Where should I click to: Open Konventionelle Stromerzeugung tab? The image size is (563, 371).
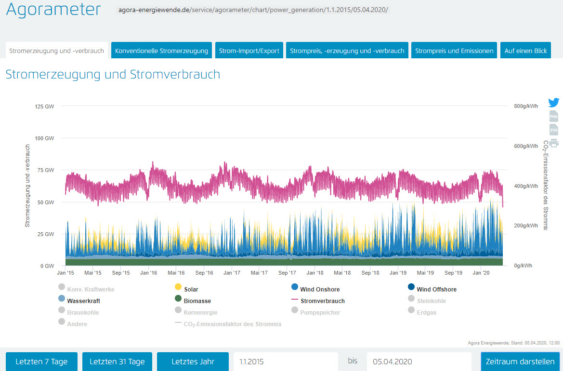[x=161, y=51]
